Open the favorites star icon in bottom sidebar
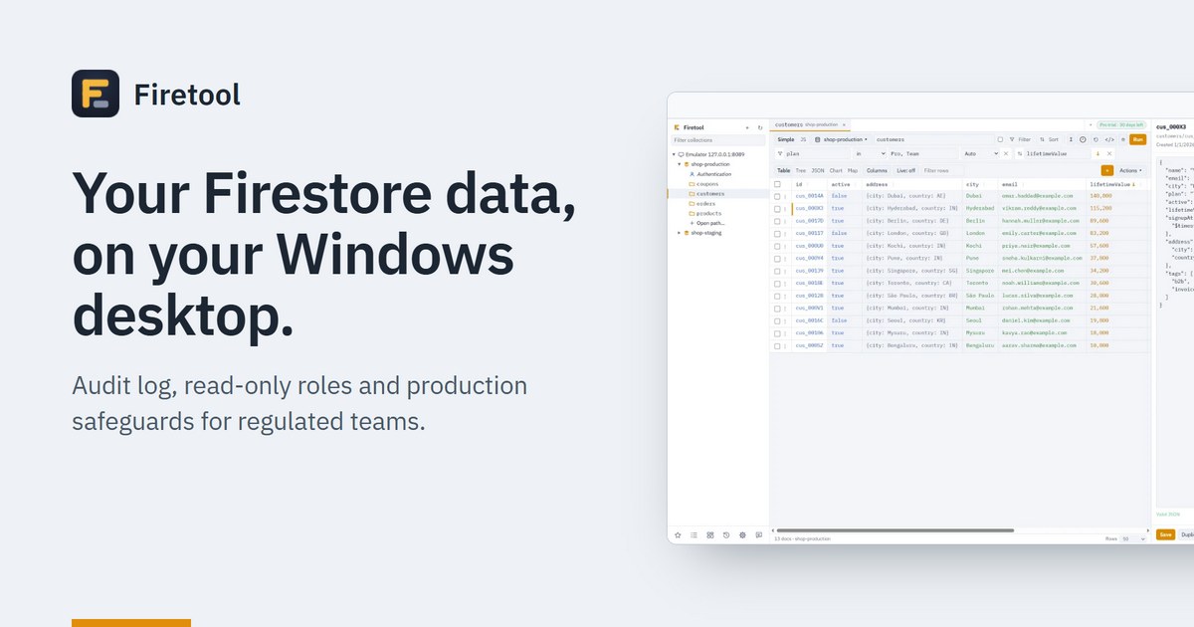Image resolution: width=1194 pixels, height=627 pixels. (678, 535)
